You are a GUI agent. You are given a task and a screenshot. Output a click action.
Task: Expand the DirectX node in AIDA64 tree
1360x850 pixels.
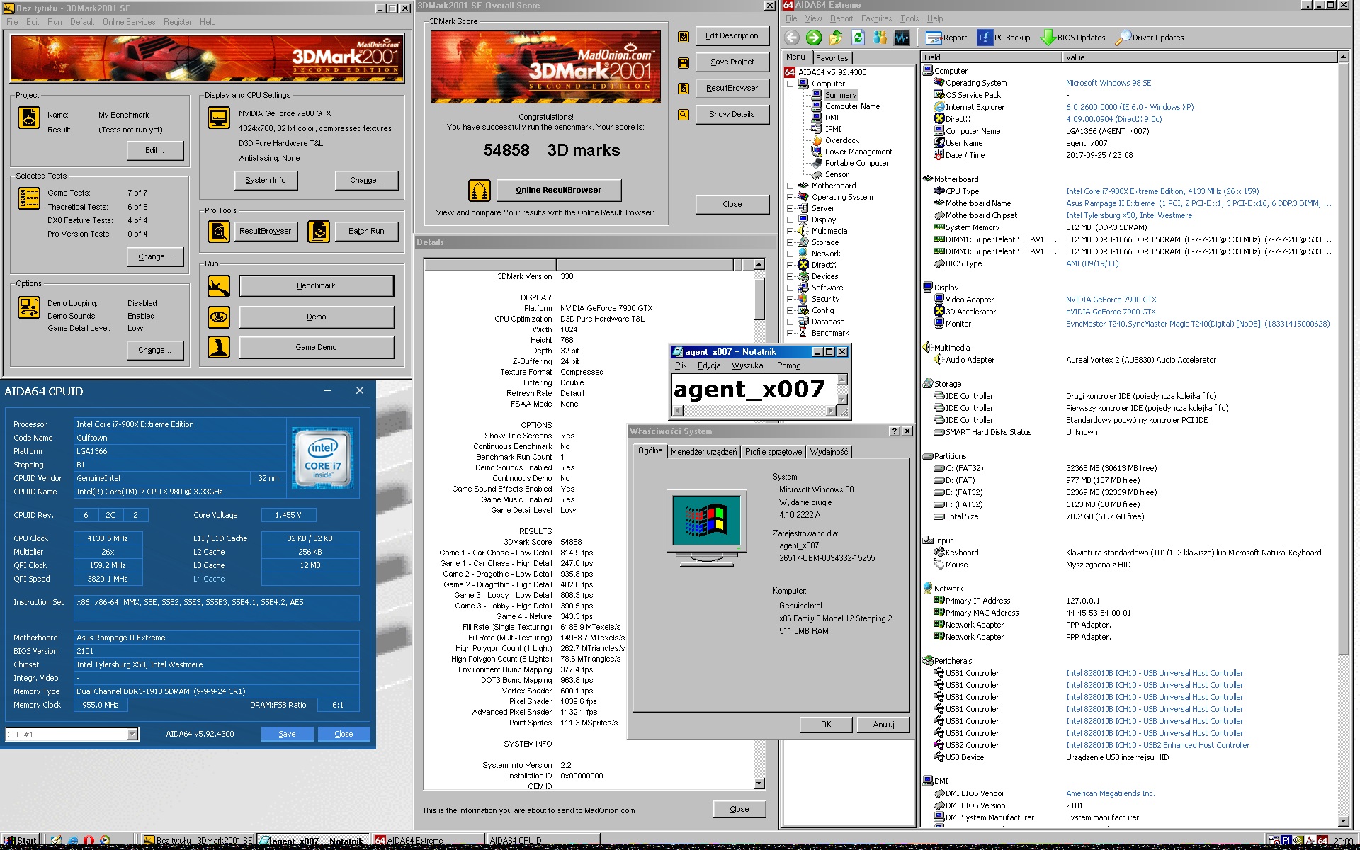790,265
